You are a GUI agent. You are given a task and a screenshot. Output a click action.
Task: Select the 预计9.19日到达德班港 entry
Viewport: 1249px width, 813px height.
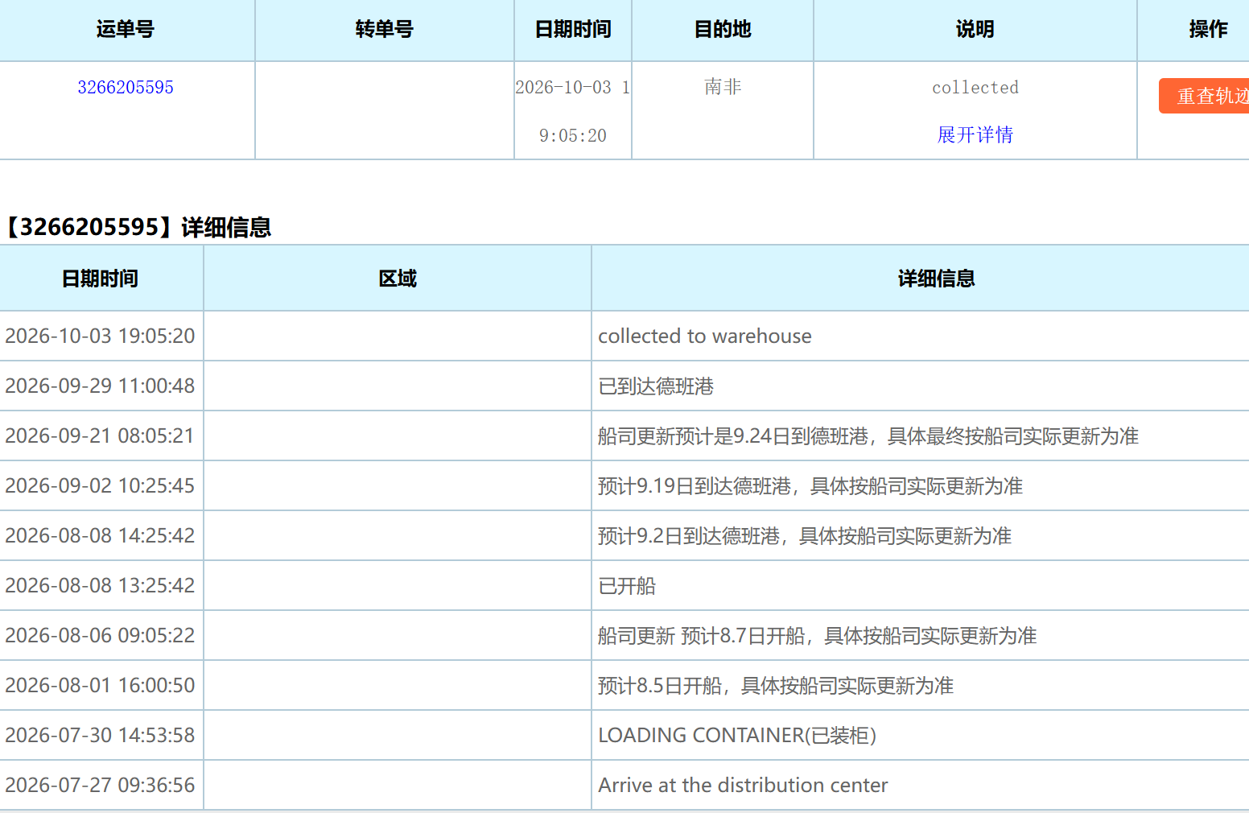pyautogui.click(x=810, y=485)
